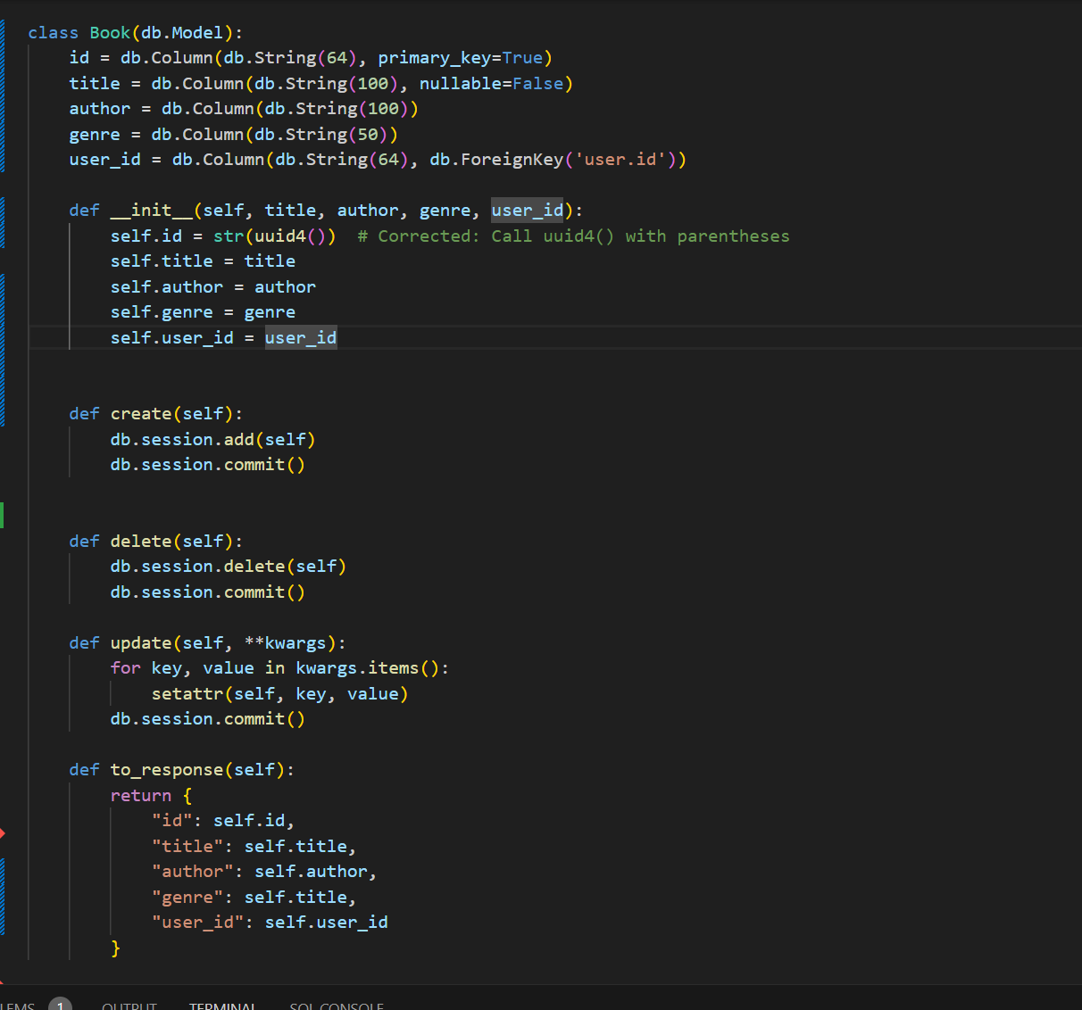Set a breakpoint on the db.session.add line
The height and width of the screenshot is (1010, 1082).
pos(18,439)
